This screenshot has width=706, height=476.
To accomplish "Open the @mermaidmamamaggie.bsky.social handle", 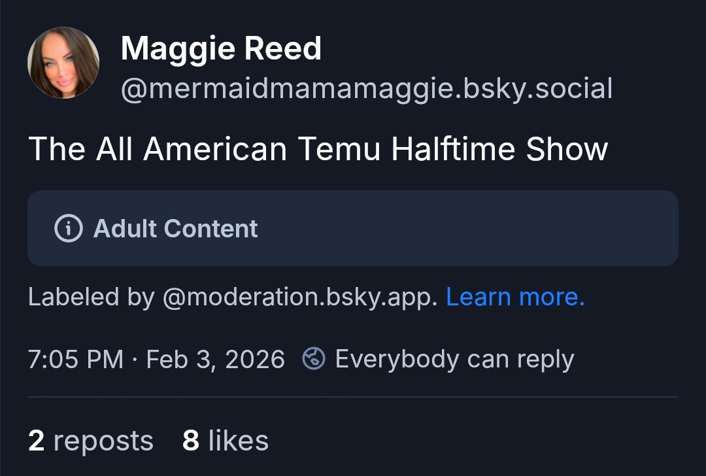I will (366, 89).
